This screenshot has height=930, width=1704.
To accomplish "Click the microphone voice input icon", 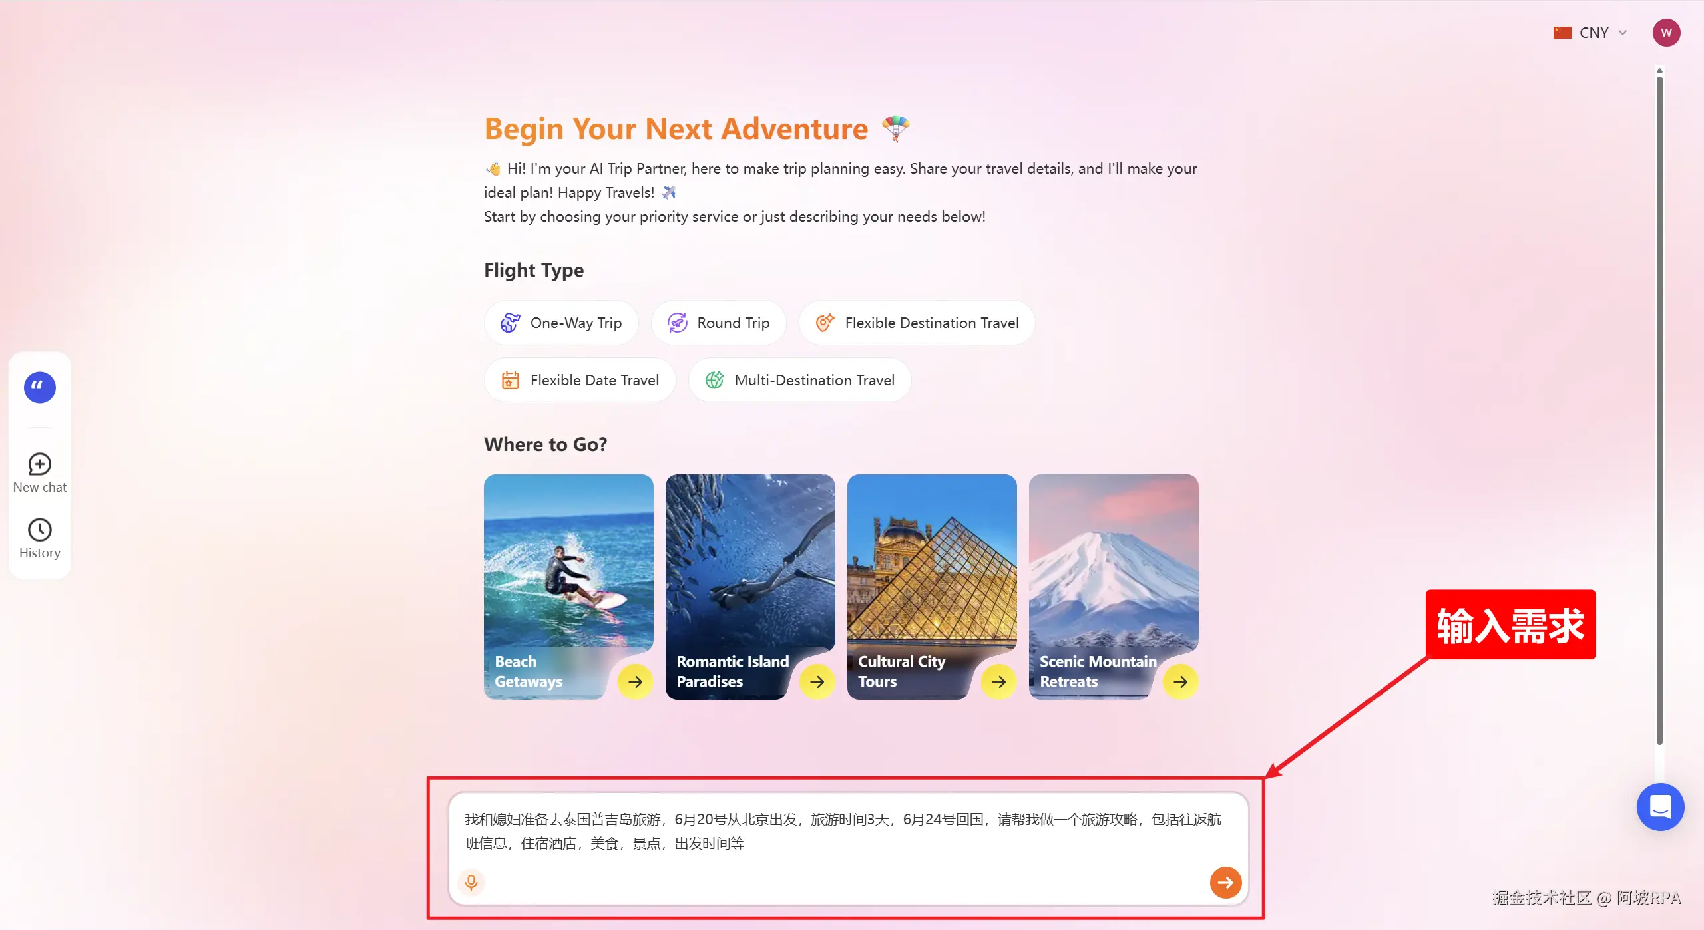I will pos(471,882).
